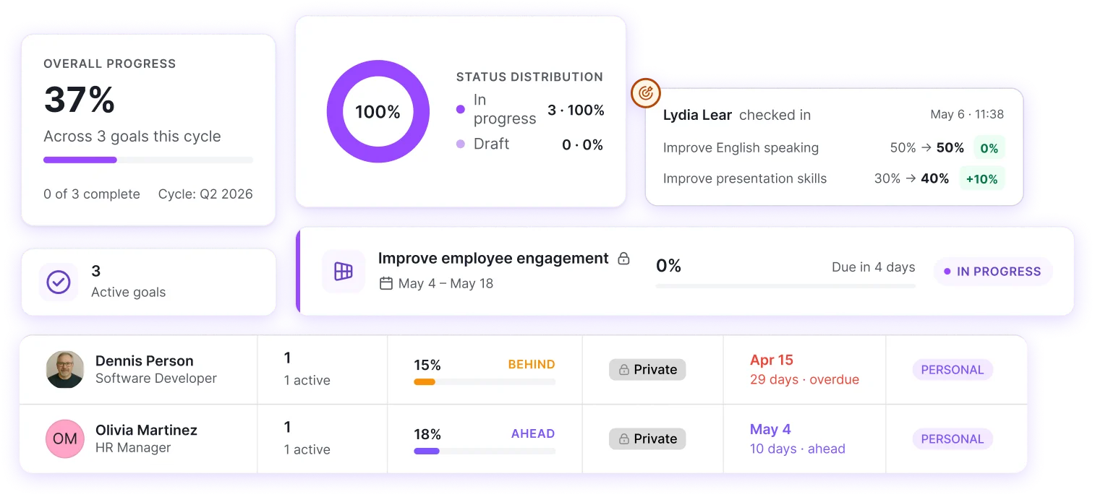This screenshot has width=1095, height=497.
Task: Click the Private badge in Olivia Martinez's row
Action: [647, 438]
